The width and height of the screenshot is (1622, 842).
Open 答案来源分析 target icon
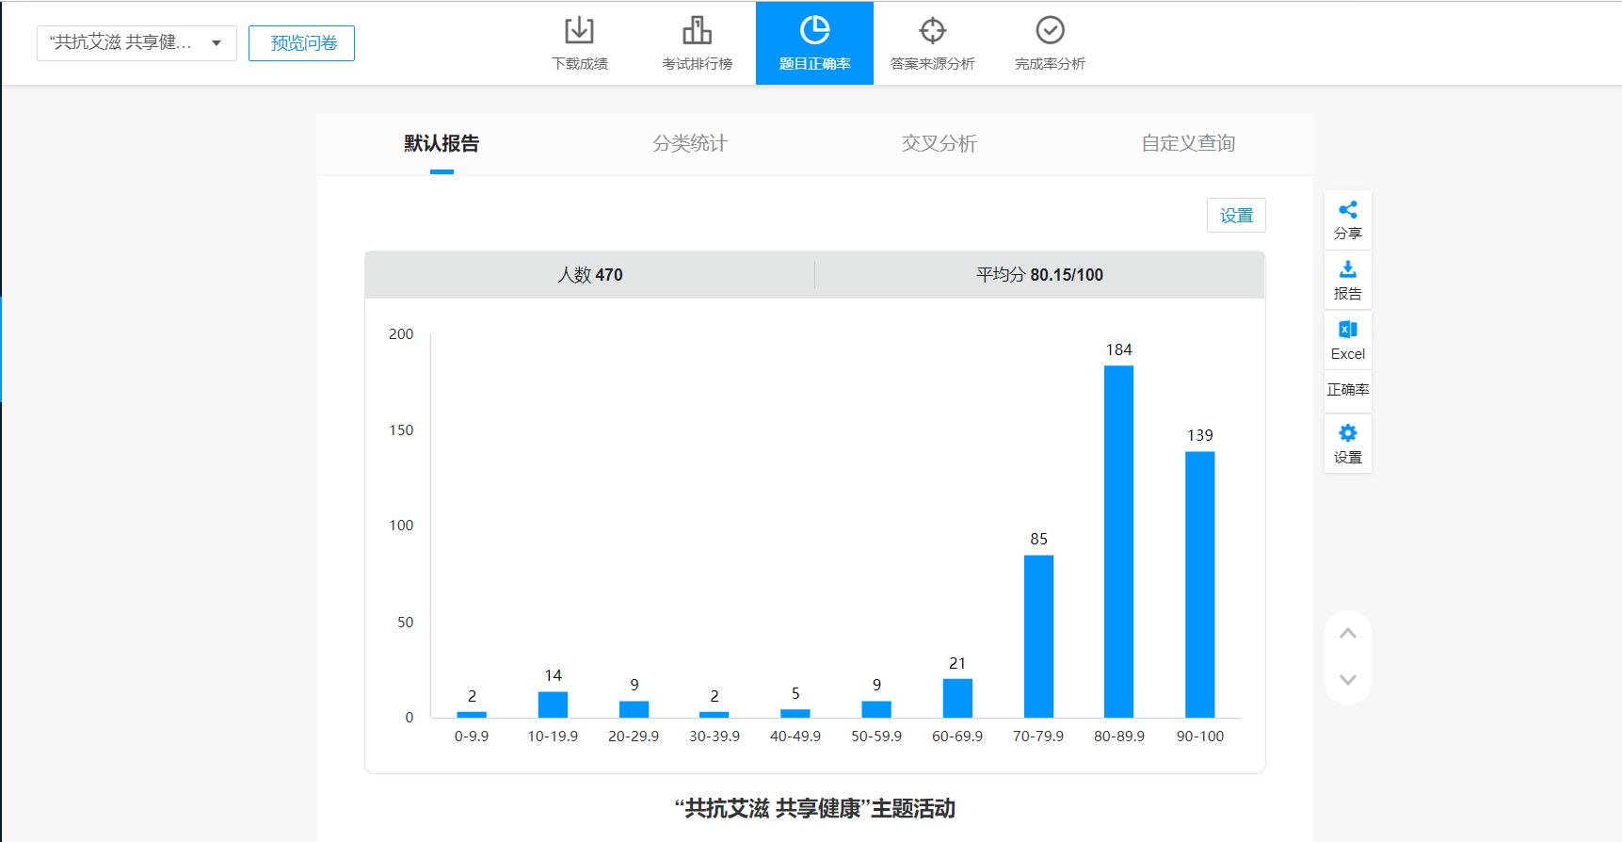point(932,32)
